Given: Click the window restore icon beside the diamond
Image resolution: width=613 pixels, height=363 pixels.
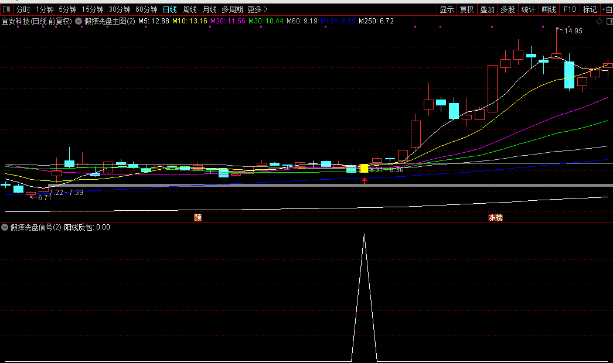Looking at the screenshot, I should pos(609,21).
